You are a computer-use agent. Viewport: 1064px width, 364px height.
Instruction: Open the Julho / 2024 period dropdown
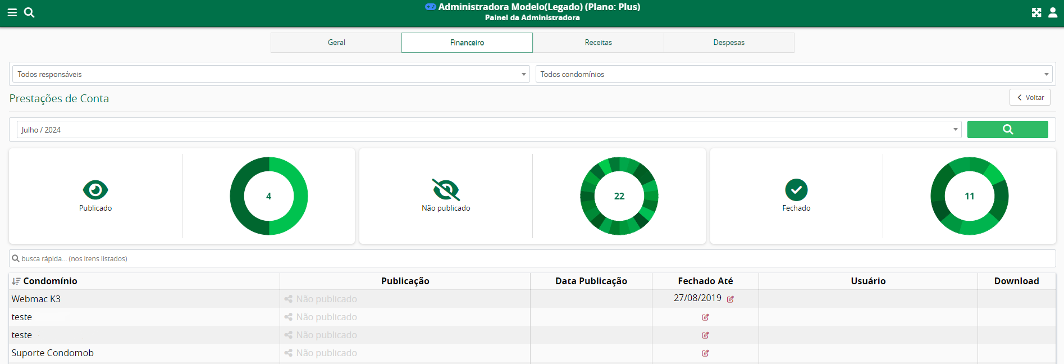tap(488, 130)
